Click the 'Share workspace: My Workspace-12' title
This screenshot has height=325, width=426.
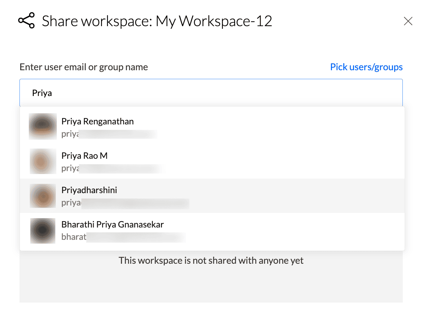pos(157,21)
